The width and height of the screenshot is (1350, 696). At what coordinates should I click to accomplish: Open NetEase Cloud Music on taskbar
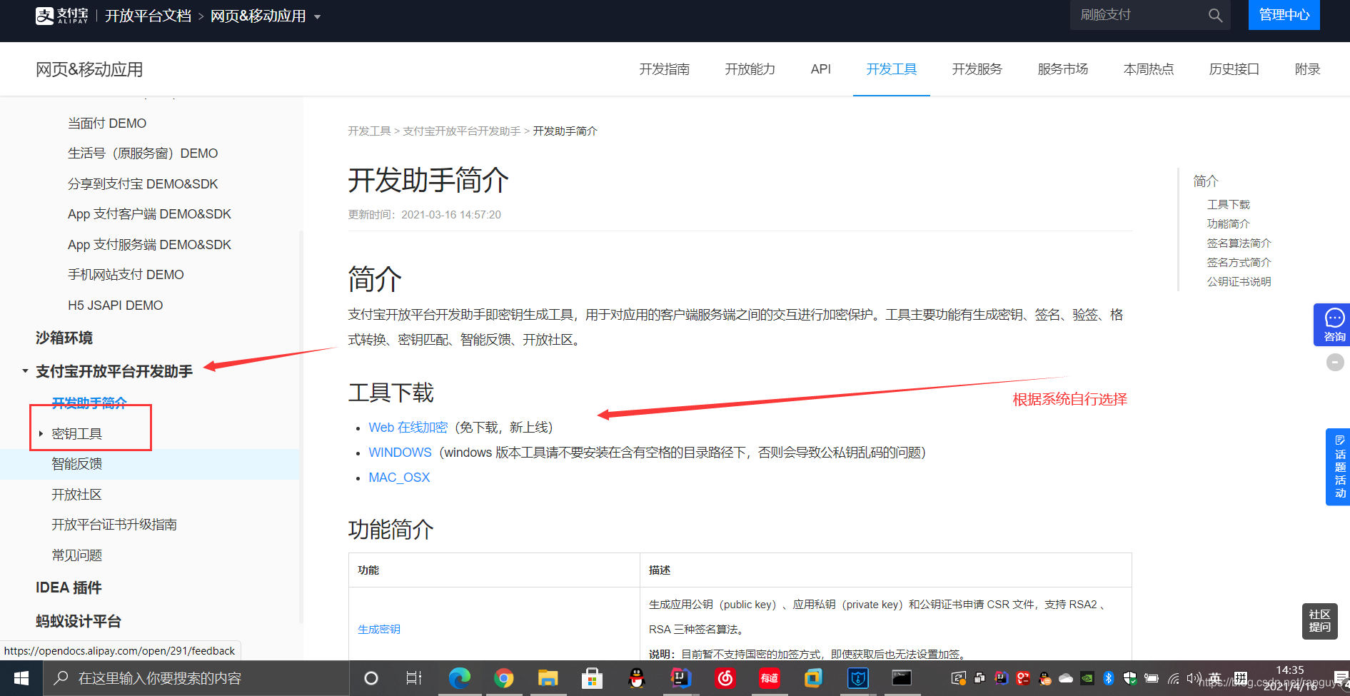pos(725,678)
